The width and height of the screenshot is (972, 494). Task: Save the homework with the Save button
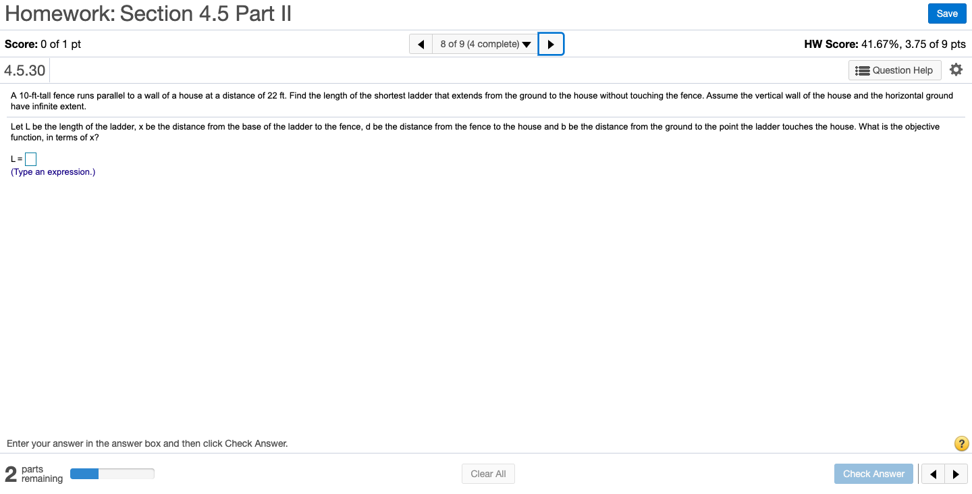click(947, 13)
